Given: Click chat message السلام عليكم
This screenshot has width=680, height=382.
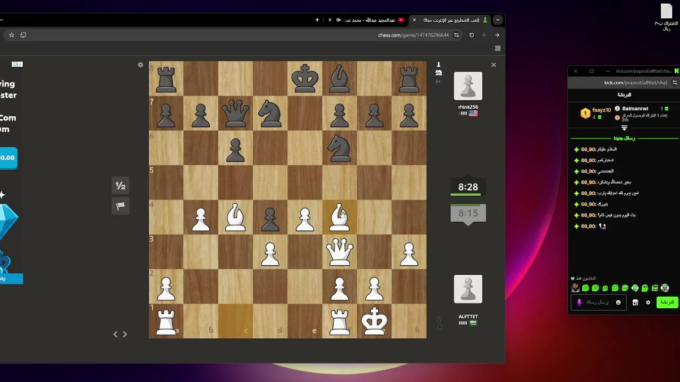Looking at the screenshot, I should [x=607, y=150].
